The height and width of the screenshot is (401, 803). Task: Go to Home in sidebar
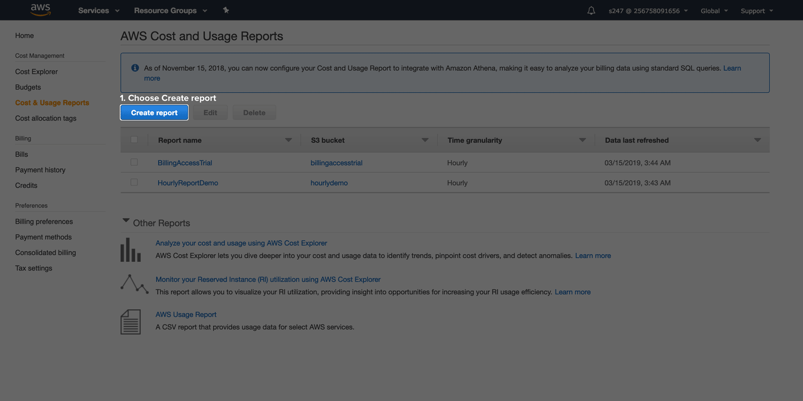pos(25,36)
